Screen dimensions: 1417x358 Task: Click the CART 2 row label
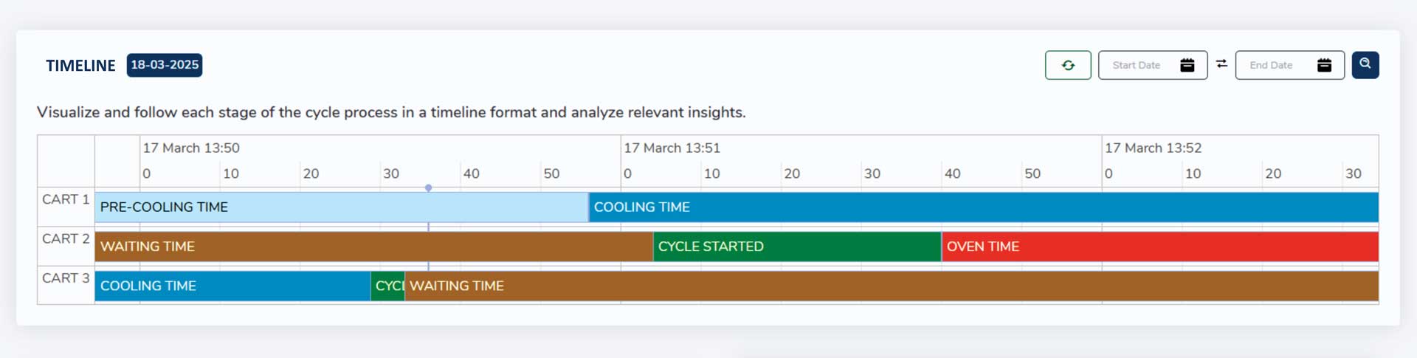coord(66,238)
